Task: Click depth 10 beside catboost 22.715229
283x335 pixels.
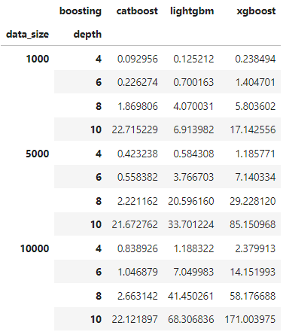Action: click(96, 129)
